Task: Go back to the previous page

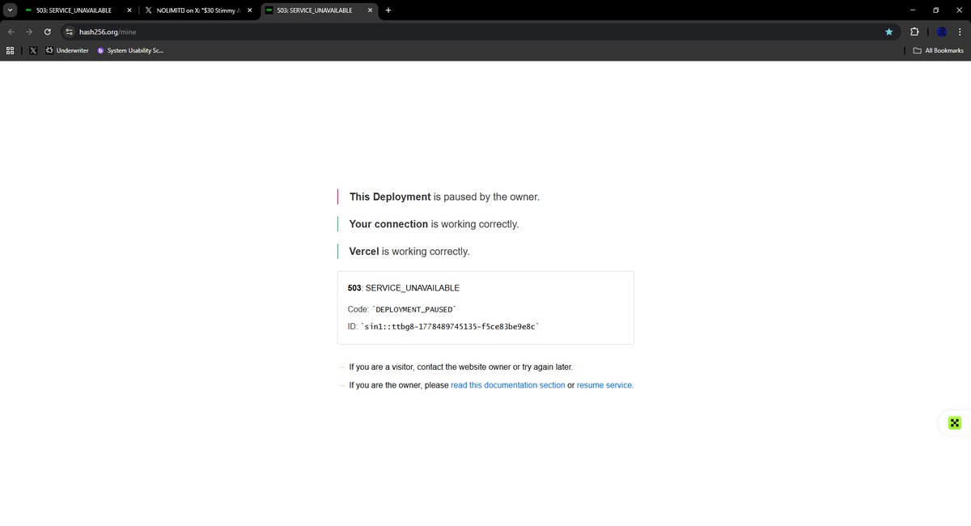Action: (x=11, y=32)
